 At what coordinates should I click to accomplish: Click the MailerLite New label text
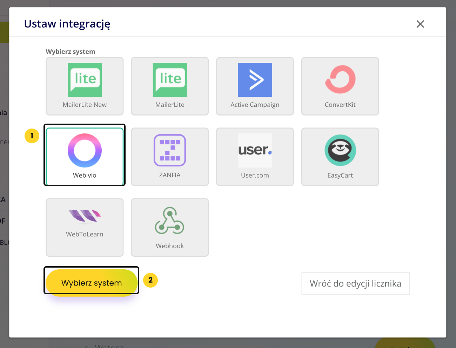click(85, 105)
